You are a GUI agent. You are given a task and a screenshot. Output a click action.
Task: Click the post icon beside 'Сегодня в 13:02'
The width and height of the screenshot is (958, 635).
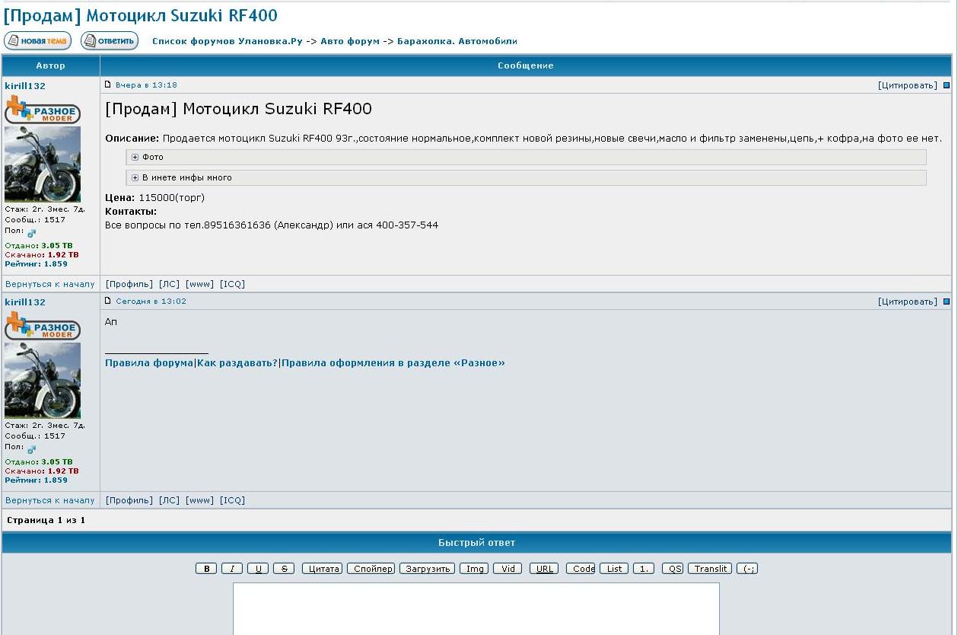click(x=108, y=301)
